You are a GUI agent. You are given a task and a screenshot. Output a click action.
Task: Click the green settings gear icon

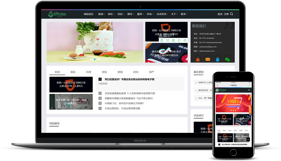(x=185, y=40)
